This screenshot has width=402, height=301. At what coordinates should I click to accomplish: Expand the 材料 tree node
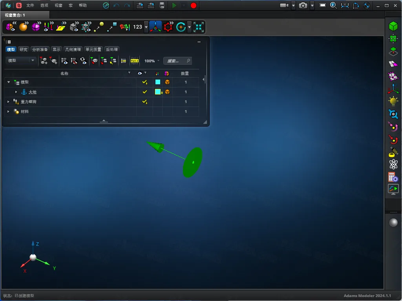[x=8, y=112]
